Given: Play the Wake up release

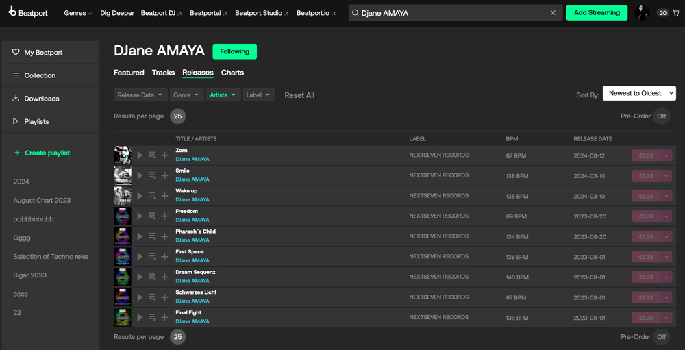Looking at the screenshot, I should [140, 196].
